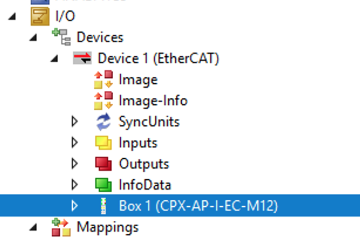Expand the SyncUnits node
360x239 pixels.
(74, 122)
